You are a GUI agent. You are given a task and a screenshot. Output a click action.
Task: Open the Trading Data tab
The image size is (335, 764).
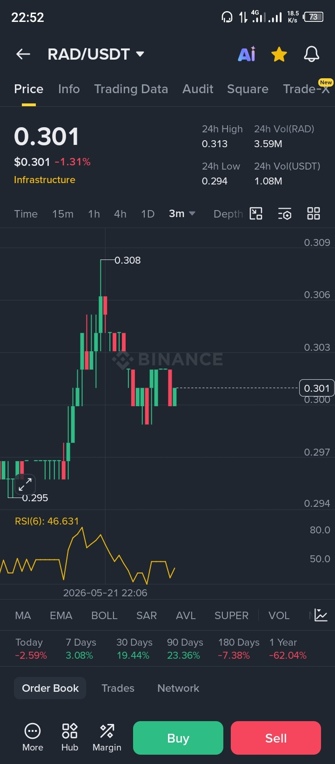pyautogui.click(x=131, y=89)
